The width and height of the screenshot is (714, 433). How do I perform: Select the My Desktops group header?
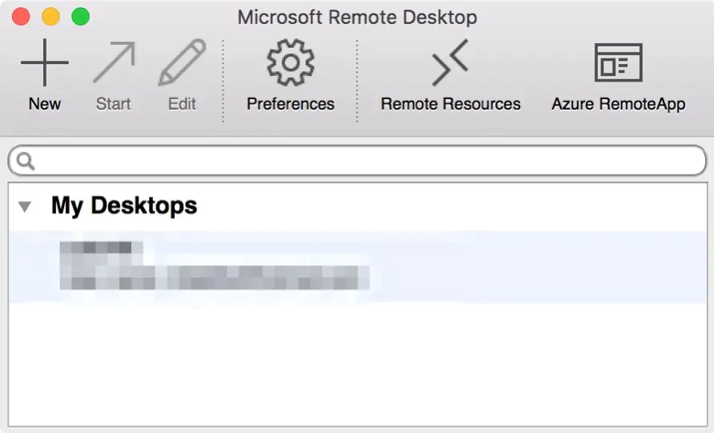pos(124,206)
